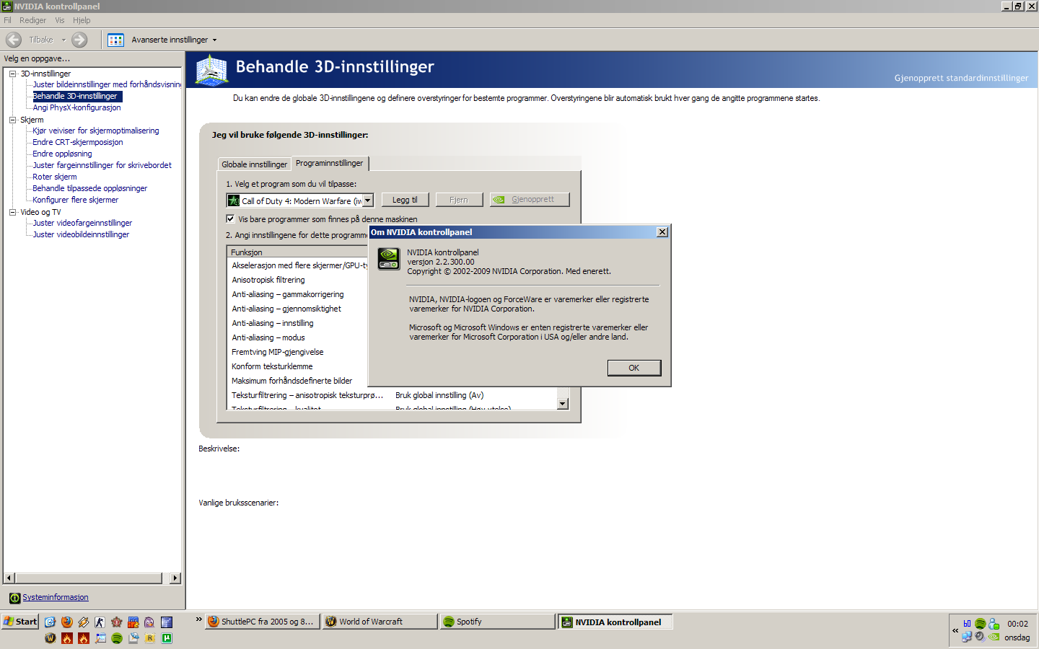Switch to ShuttlePC Firefox taskbar button

pos(263,622)
